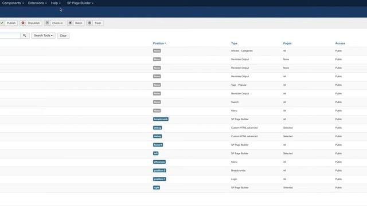Click the Trash toolbar button
The image size is (367, 206).
[95, 23]
